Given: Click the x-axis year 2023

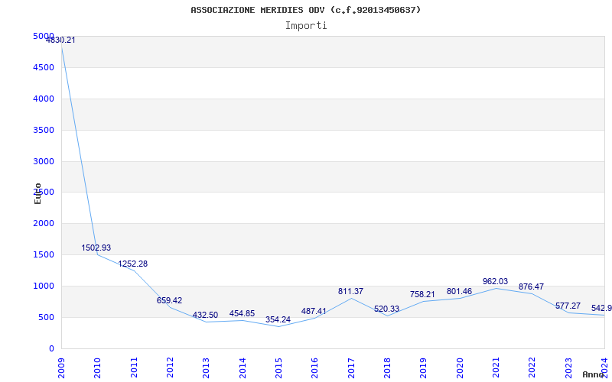Looking at the screenshot, I should (x=568, y=368).
